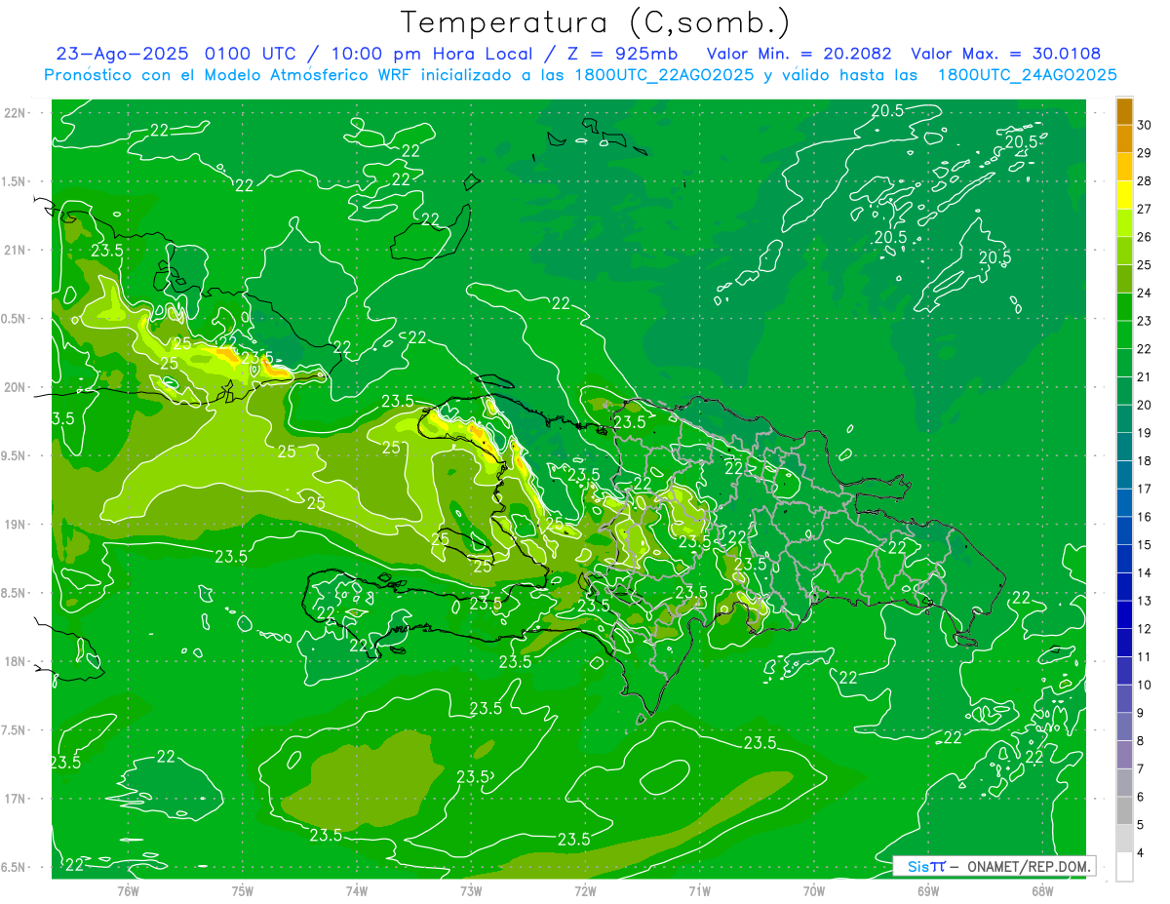
Task: Select the purple swatch between 7 and 8
Action: point(1124,755)
